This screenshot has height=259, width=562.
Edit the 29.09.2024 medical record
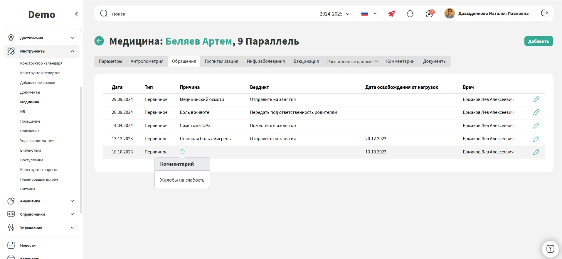536,99
